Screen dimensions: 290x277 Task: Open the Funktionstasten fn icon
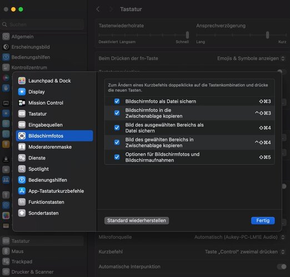(x=22, y=202)
